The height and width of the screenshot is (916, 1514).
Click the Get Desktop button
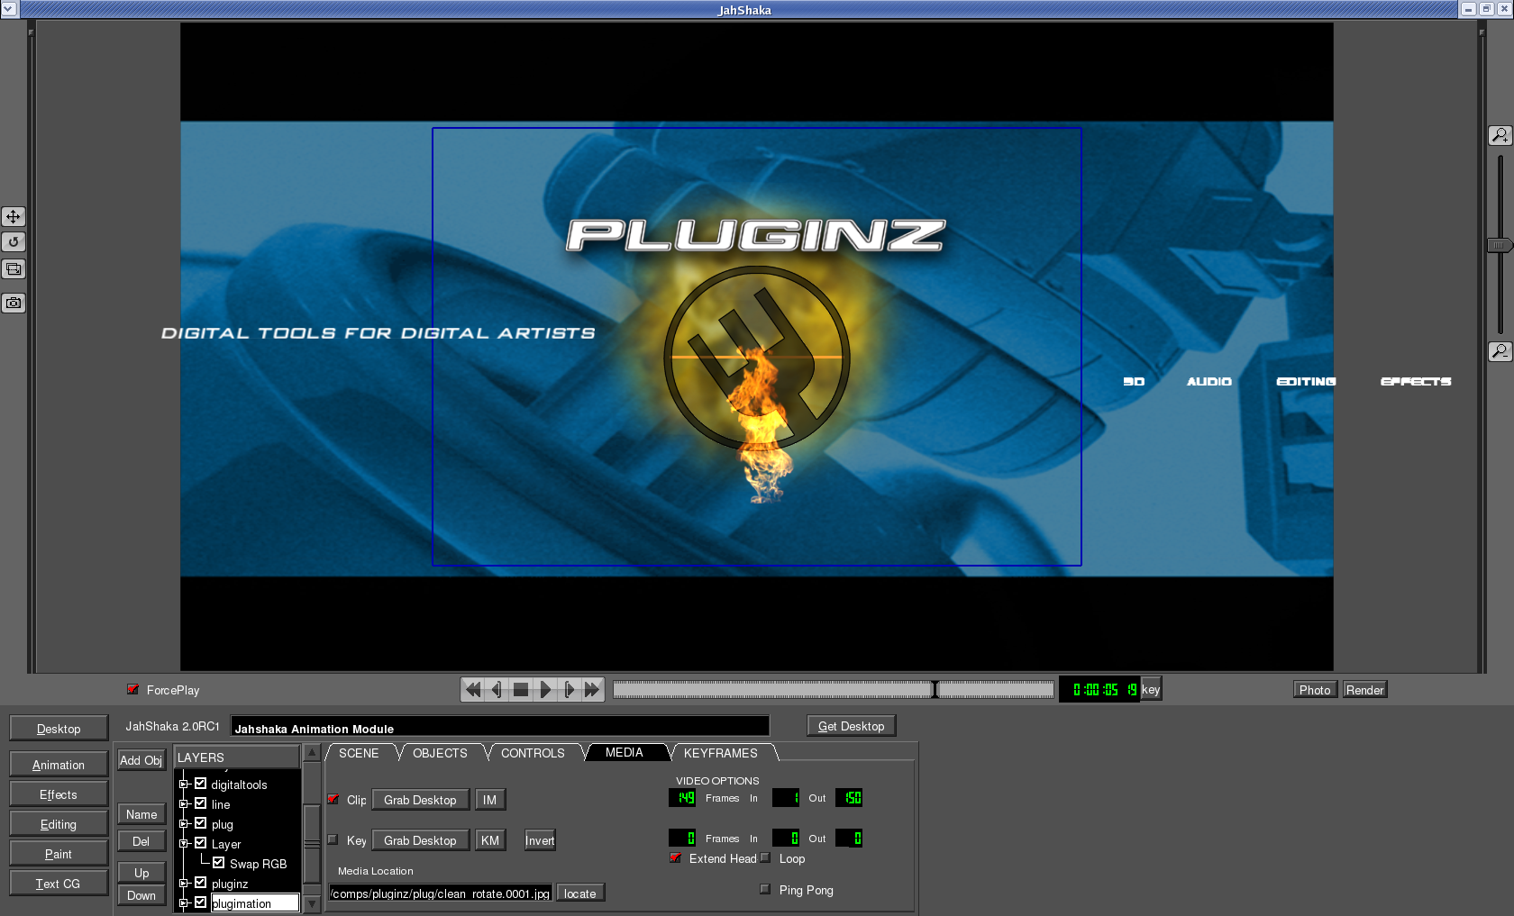[852, 726]
